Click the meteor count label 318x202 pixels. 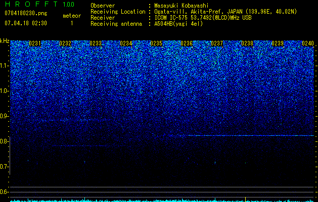(72, 16)
